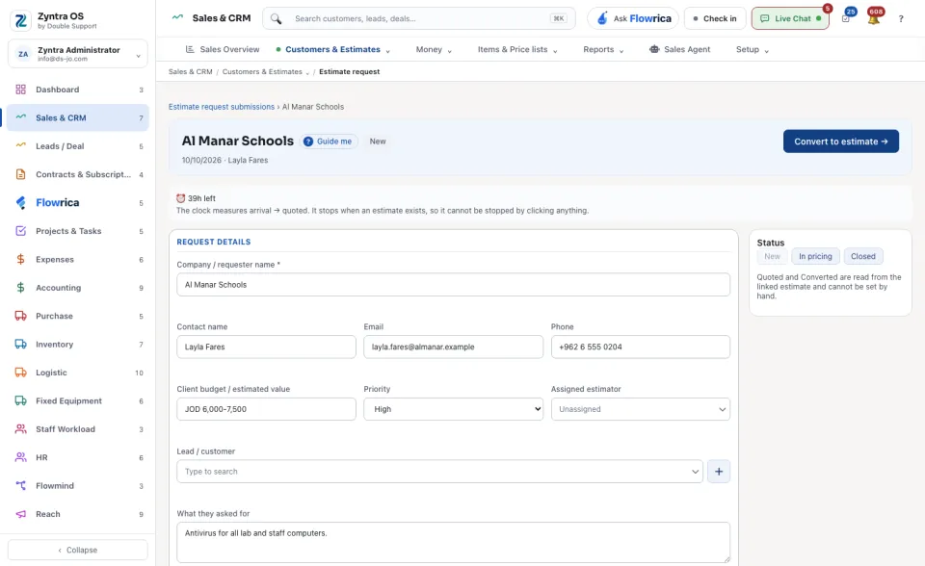Open the Lead / customer search dropdown
Image resolution: width=925 pixels, height=566 pixels.
pos(439,472)
